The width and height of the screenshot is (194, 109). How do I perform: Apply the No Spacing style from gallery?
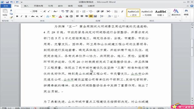(x=147, y=13)
